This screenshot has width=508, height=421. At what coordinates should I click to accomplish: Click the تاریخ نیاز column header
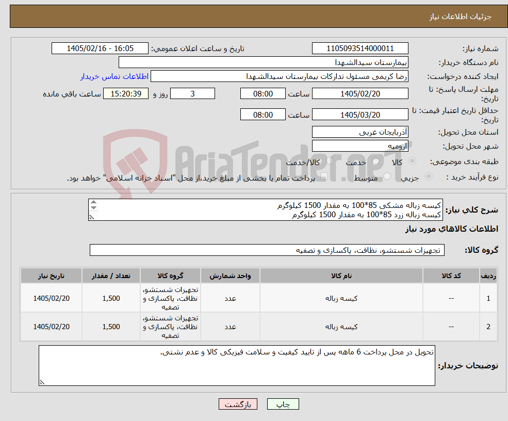51,276
